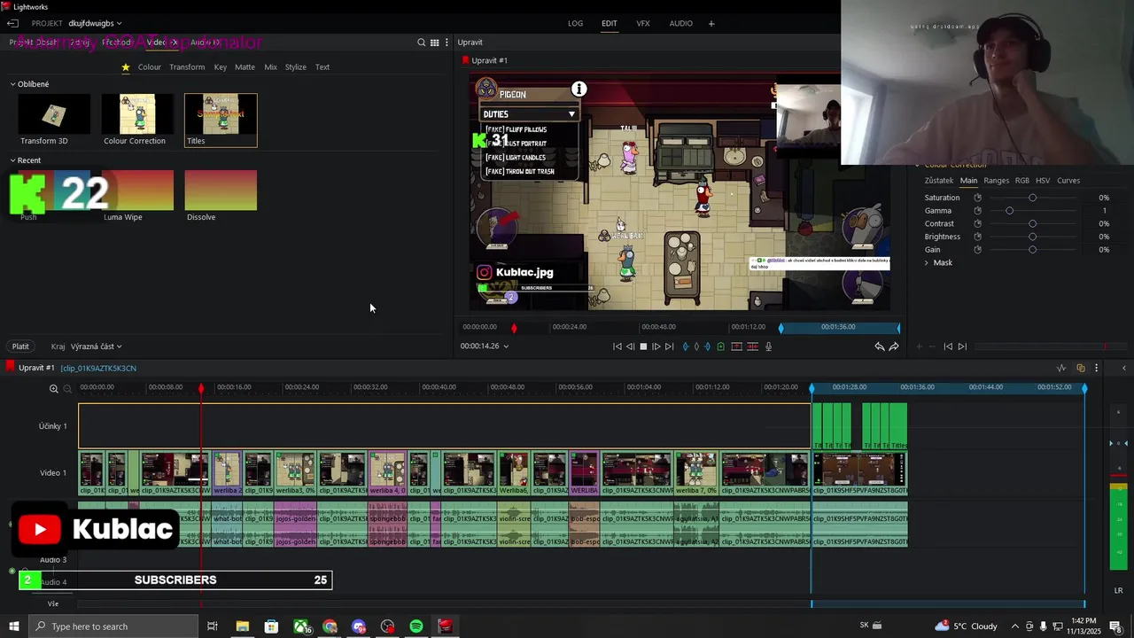This screenshot has width=1134, height=638.
Task: Open the Ranges colour correction tab
Action: tap(996, 181)
